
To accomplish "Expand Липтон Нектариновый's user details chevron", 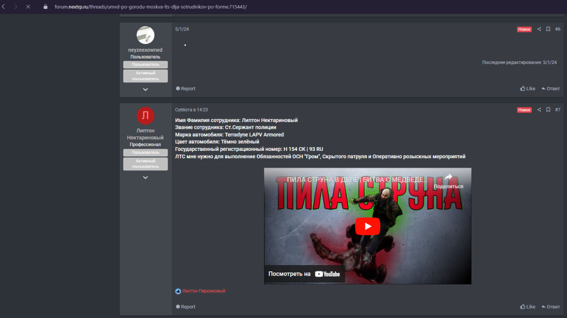I will [x=145, y=178].
